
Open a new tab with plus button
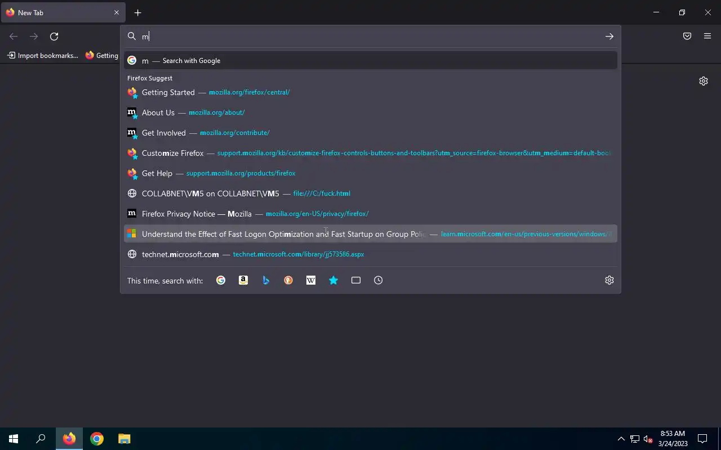(x=137, y=12)
